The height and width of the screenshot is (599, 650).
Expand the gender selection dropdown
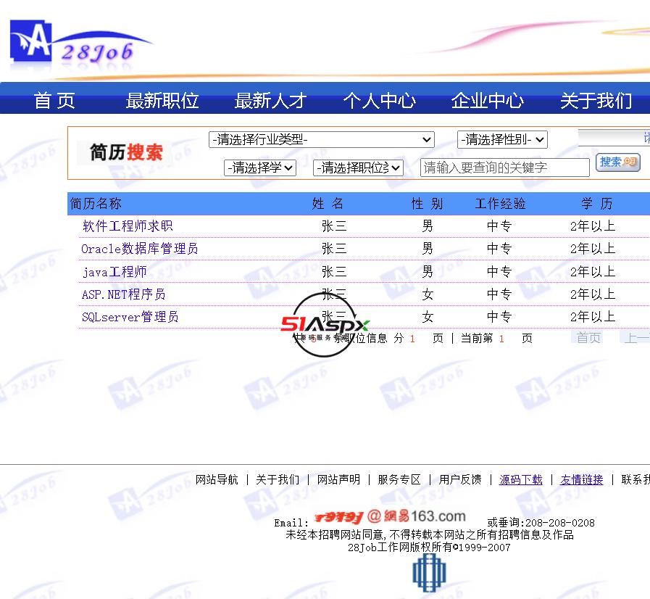click(x=501, y=139)
